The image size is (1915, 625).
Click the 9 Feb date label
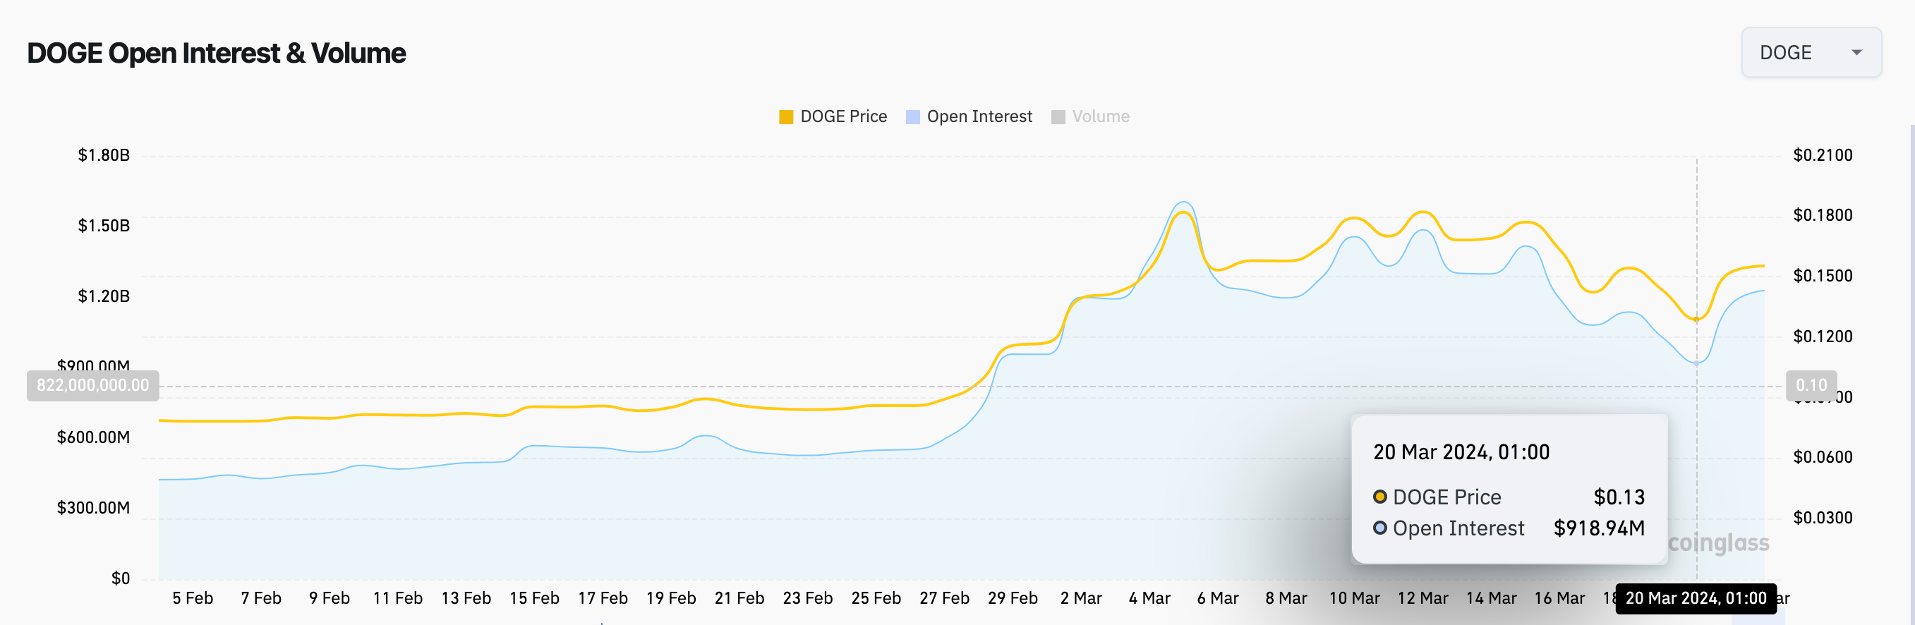tap(330, 598)
